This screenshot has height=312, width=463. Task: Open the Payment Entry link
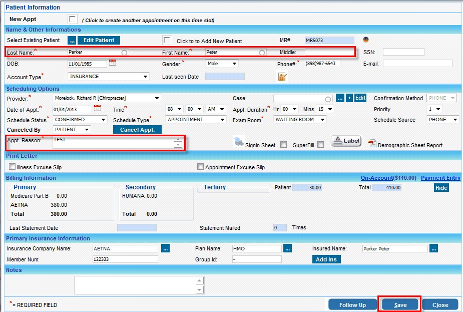[x=440, y=178]
